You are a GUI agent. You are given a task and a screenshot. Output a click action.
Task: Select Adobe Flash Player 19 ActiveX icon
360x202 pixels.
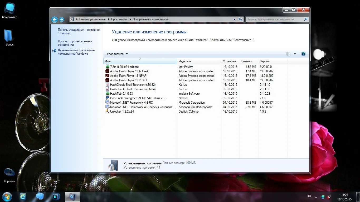[107, 71]
